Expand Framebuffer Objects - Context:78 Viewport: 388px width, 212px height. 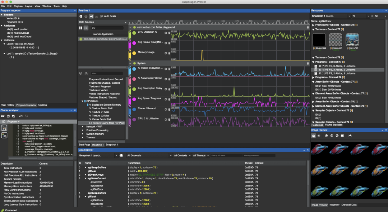[313, 25]
